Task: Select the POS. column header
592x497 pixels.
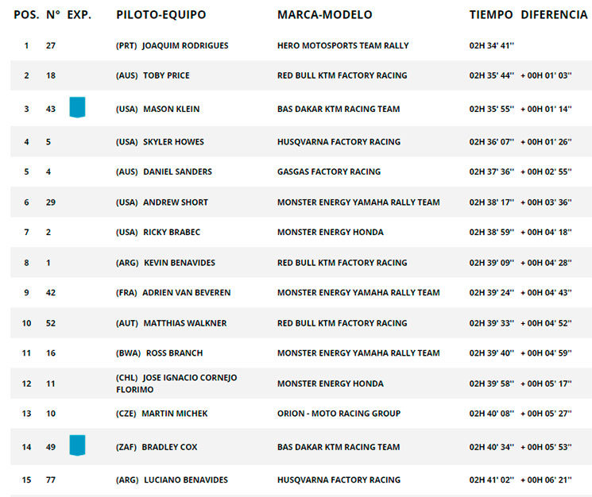Action: pos(26,15)
